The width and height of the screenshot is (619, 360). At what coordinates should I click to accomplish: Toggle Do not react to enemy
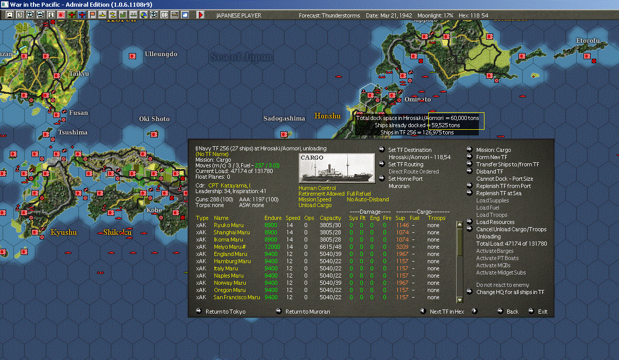pos(503,285)
